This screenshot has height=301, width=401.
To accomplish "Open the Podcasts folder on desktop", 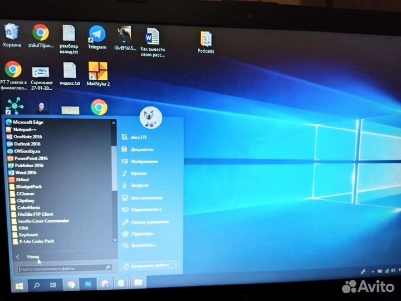I will coord(206,42).
